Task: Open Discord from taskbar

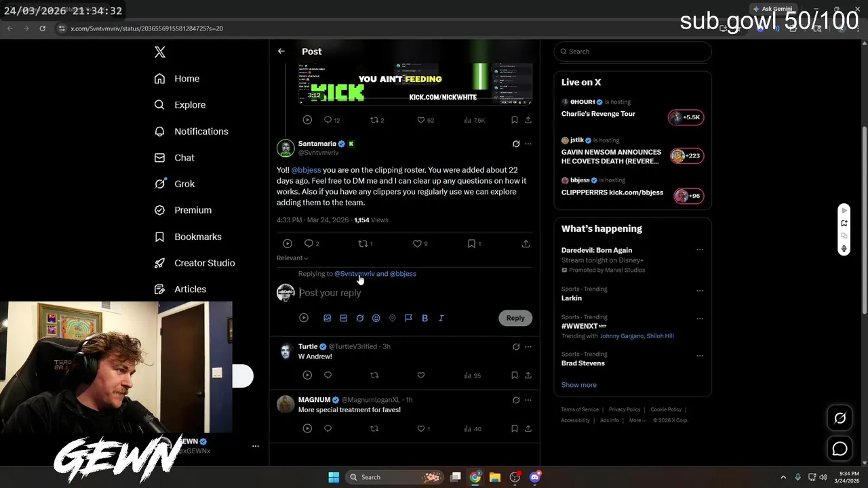Action: point(535,477)
